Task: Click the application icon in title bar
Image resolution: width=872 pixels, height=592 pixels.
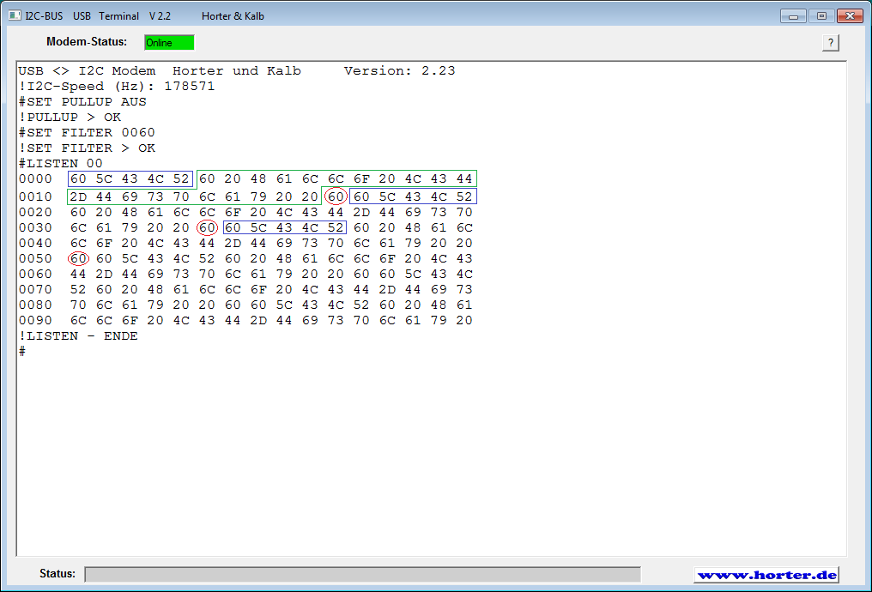Action: click(14, 15)
